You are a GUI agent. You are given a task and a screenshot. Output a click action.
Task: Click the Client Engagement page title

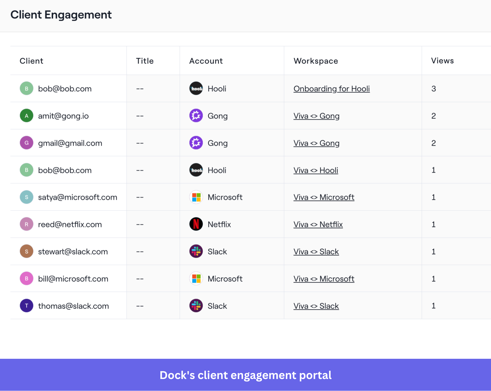tap(61, 15)
